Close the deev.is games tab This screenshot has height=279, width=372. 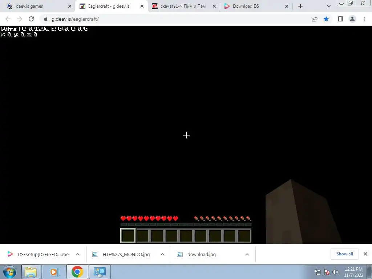(70, 7)
